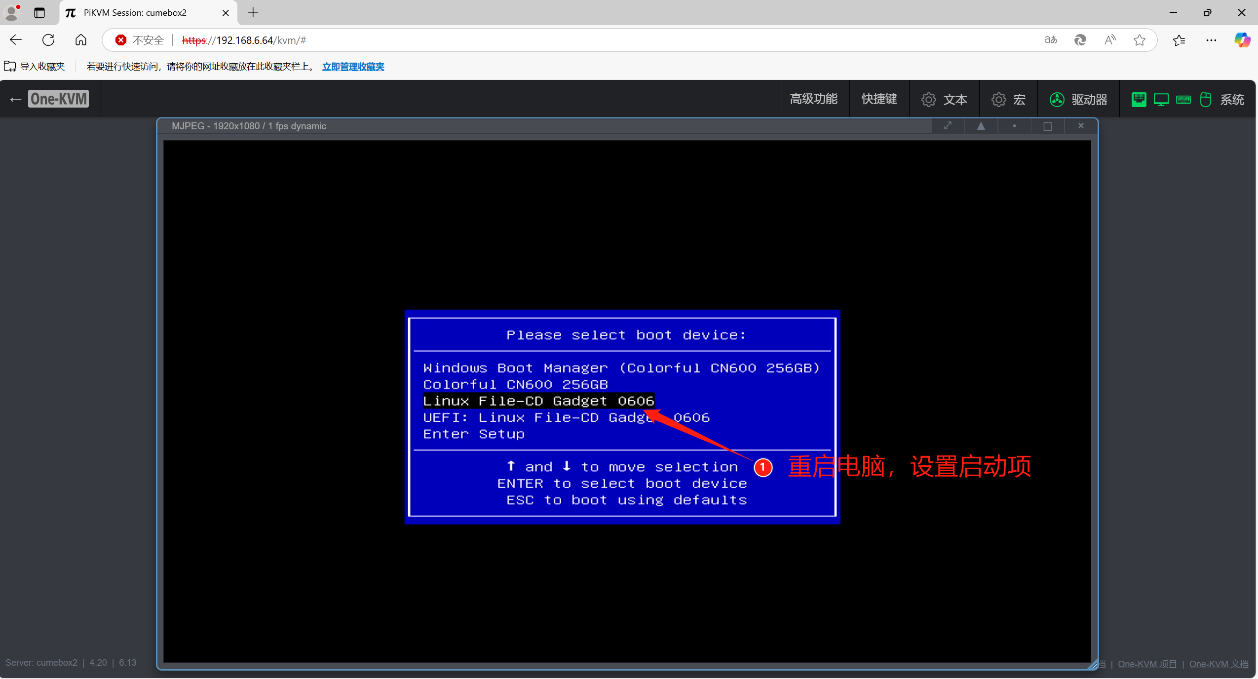Open the tab actions menu icon
Image resolution: width=1258 pixels, height=679 pixels.
(39, 13)
